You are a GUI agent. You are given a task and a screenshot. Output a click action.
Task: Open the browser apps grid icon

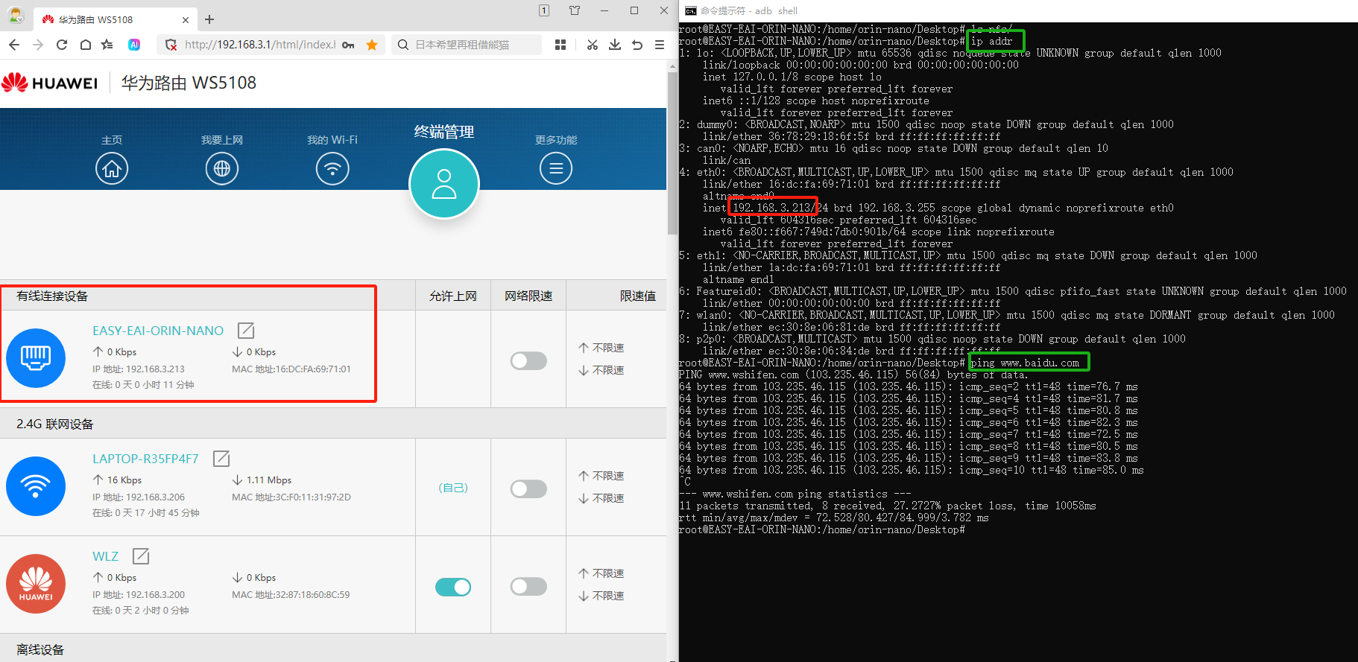560,45
